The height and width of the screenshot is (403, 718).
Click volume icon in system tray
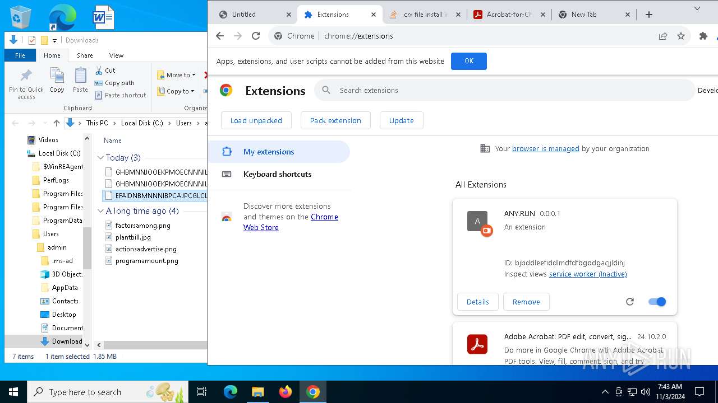[646, 392]
